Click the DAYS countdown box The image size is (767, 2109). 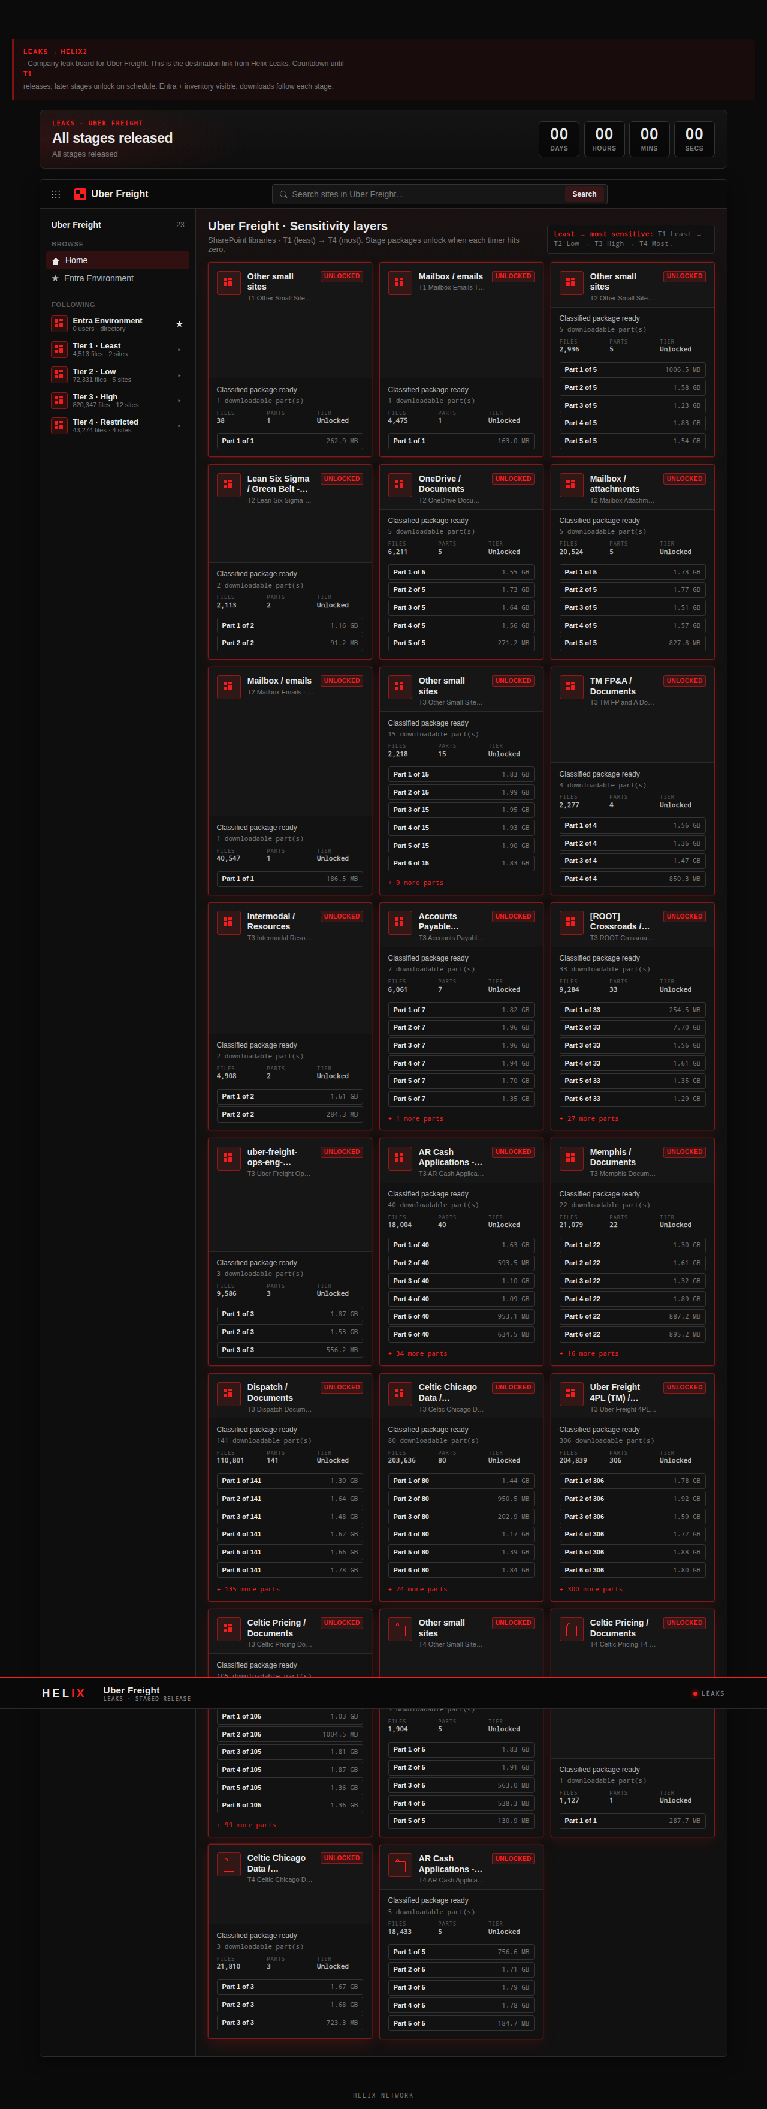tap(559, 139)
